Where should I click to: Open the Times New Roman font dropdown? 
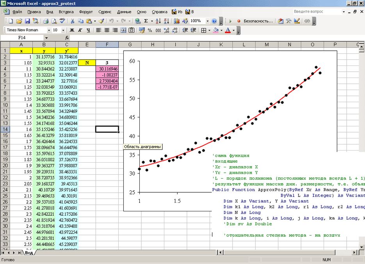click(49, 30)
